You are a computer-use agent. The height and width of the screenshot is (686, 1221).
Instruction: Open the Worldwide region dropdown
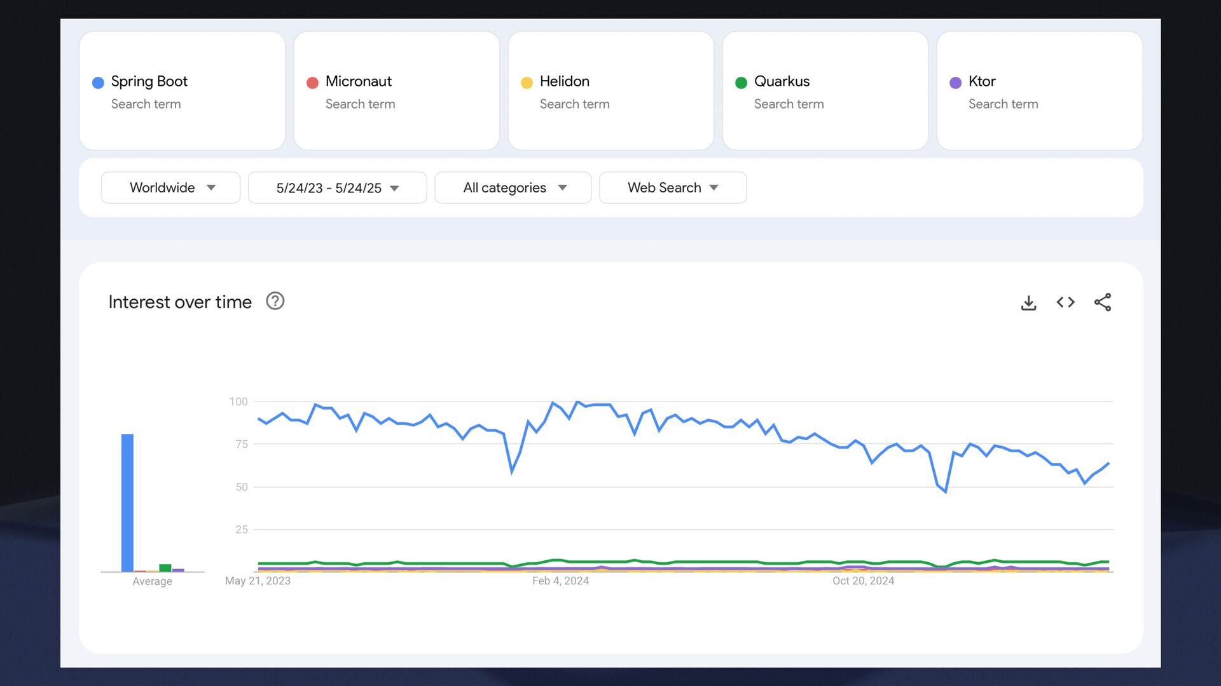click(x=170, y=187)
